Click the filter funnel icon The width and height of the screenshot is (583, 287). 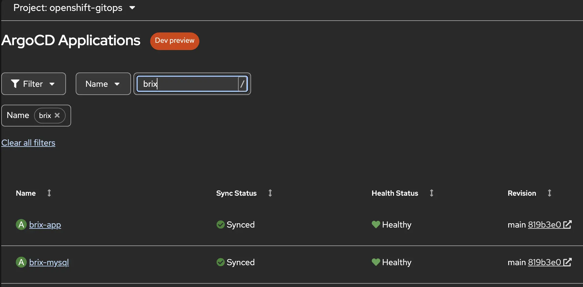16,84
